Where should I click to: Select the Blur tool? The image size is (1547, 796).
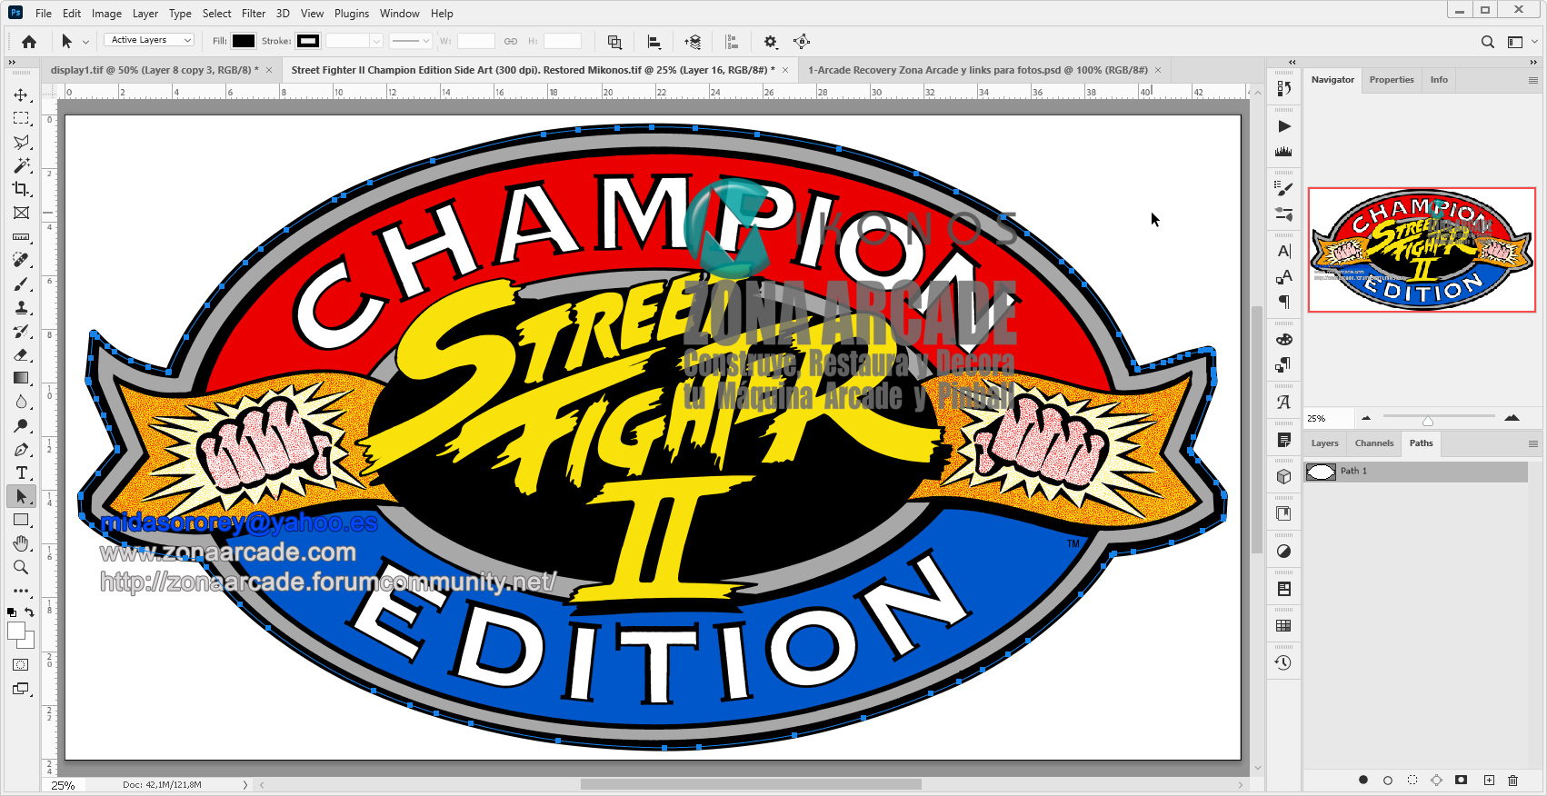(x=21, y=402)
